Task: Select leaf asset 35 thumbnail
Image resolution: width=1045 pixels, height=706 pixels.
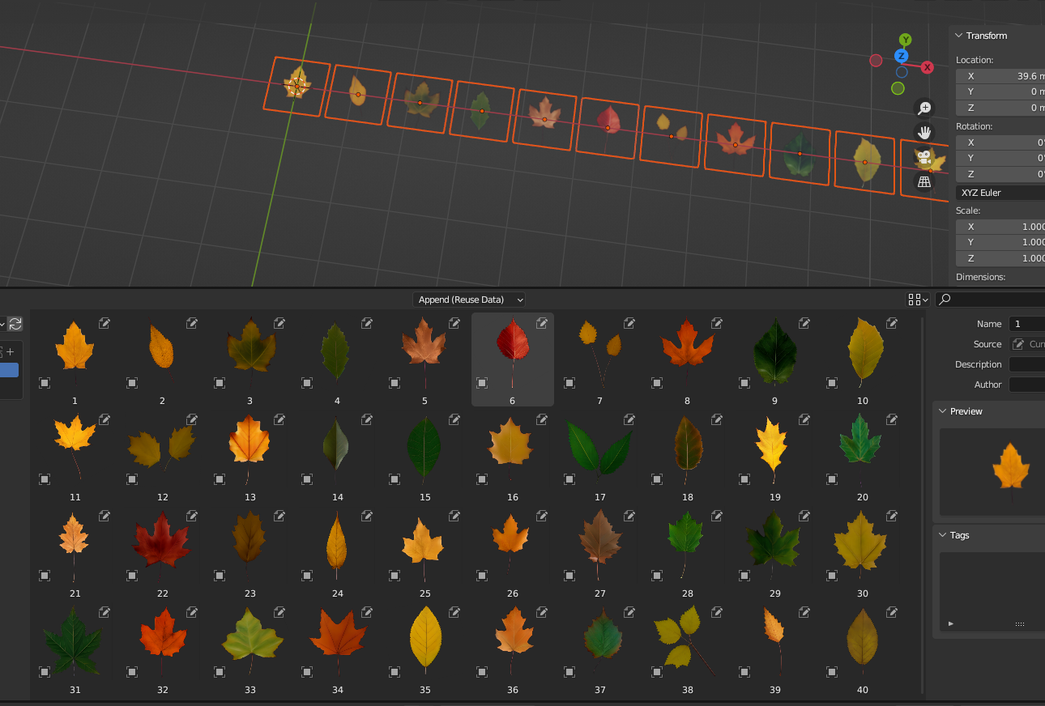Action: [x=424, y=640]
